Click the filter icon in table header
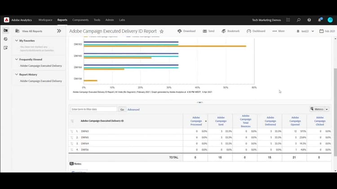Viewport: 337px width, 189px height. [x=72, y=121]
